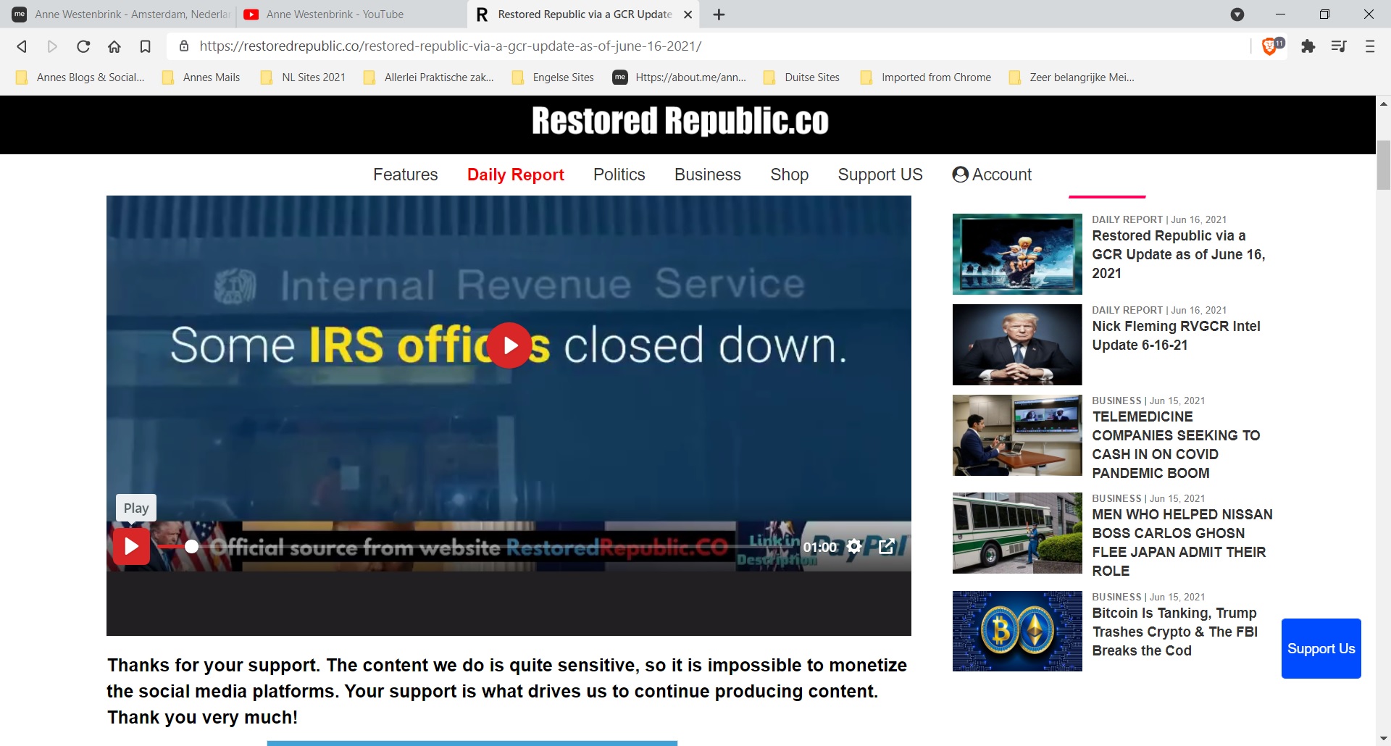Open the Shop menu item

(789, 175)
